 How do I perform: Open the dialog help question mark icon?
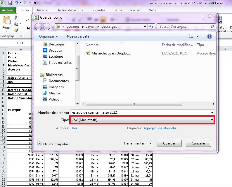(209, 36)
